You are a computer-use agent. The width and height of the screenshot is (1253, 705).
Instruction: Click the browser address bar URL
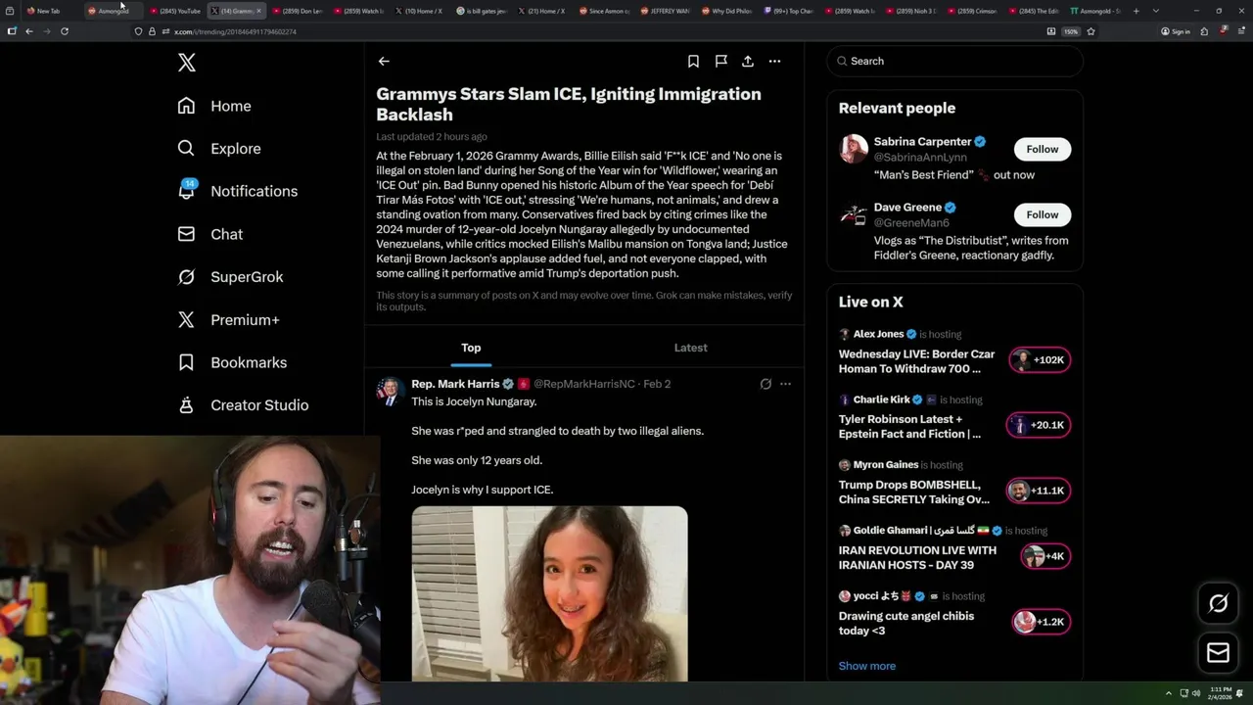pos(235,31)
